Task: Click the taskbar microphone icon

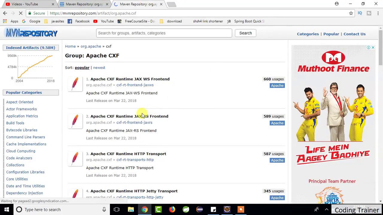Action: (104, 209)
